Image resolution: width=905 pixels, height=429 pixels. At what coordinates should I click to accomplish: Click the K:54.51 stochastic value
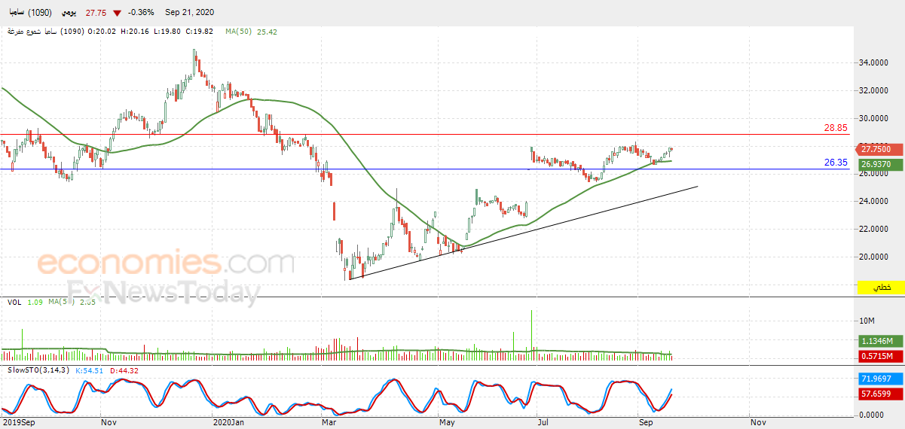point(88,370)
